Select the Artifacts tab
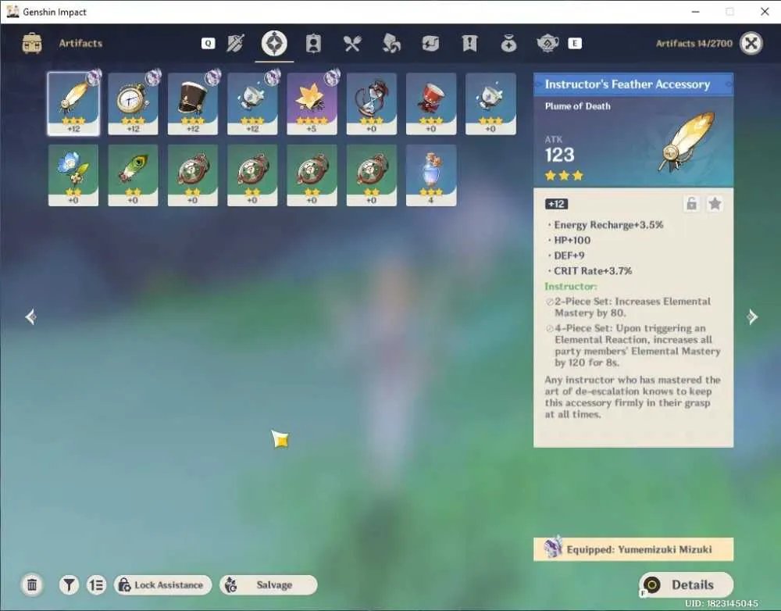781x611 pixels. tap(274, 44)
